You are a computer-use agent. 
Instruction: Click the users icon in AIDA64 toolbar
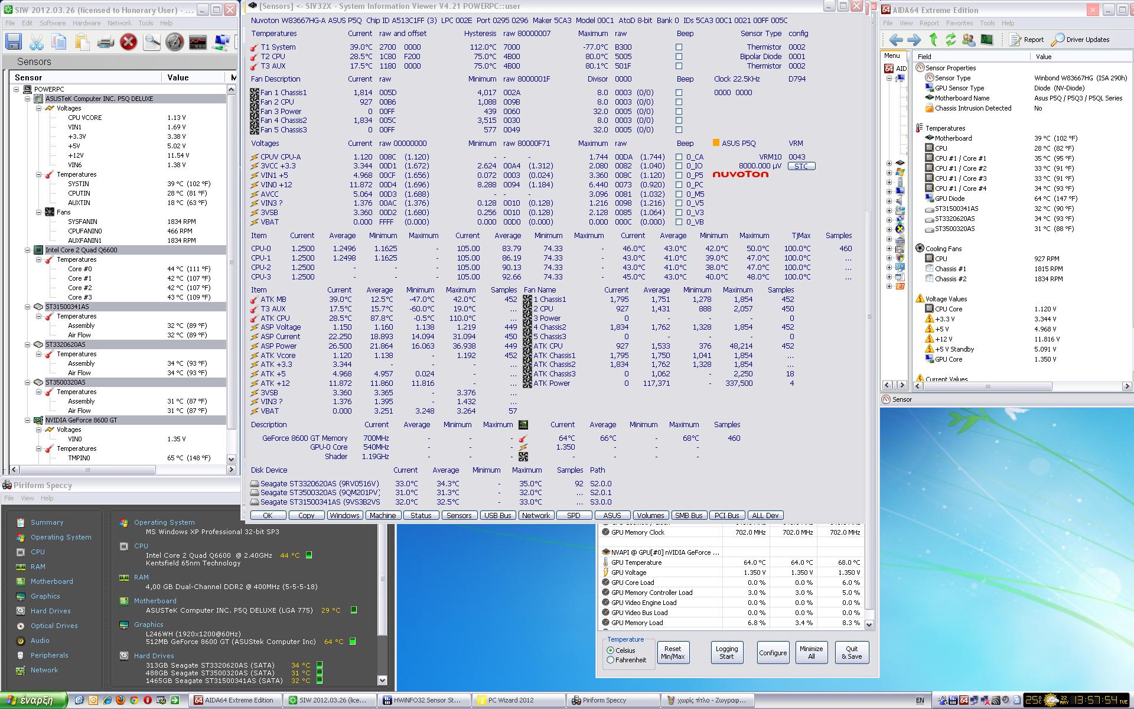click(x=969, y=40)
